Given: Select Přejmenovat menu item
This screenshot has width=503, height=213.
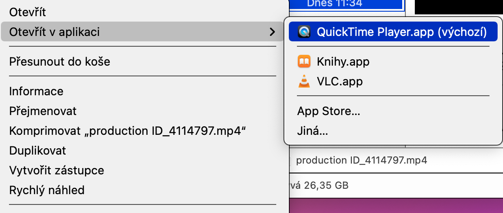Looking at the screenshot, I should (43, 111).
